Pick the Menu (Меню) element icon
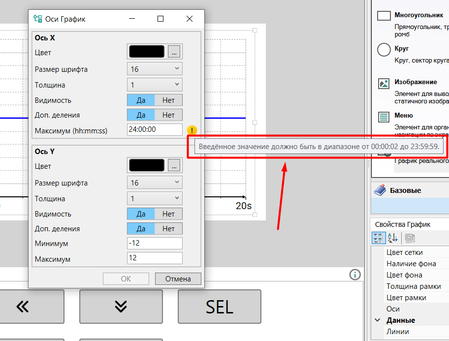Viewport: 449px width, 341px height. [x=384, y=117]
